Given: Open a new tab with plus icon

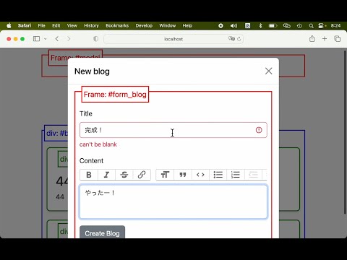Looking at the screenshot, I should (x=325, y=38).
